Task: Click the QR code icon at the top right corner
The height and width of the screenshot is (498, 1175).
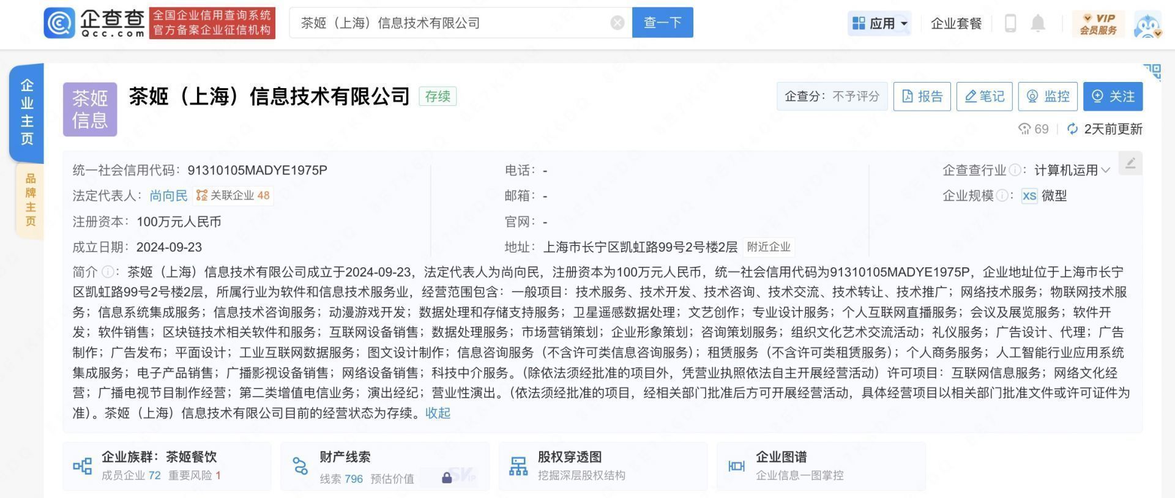Action: [x=1152, y=72]
